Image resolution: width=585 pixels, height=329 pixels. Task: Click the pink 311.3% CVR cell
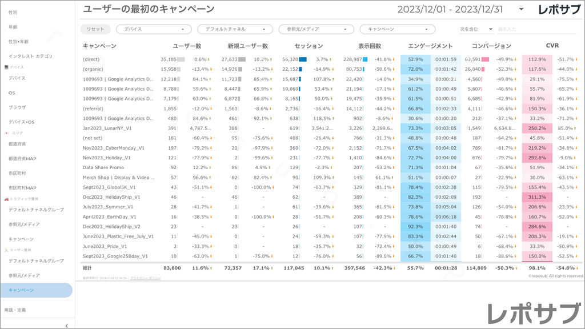click(537, 197)
